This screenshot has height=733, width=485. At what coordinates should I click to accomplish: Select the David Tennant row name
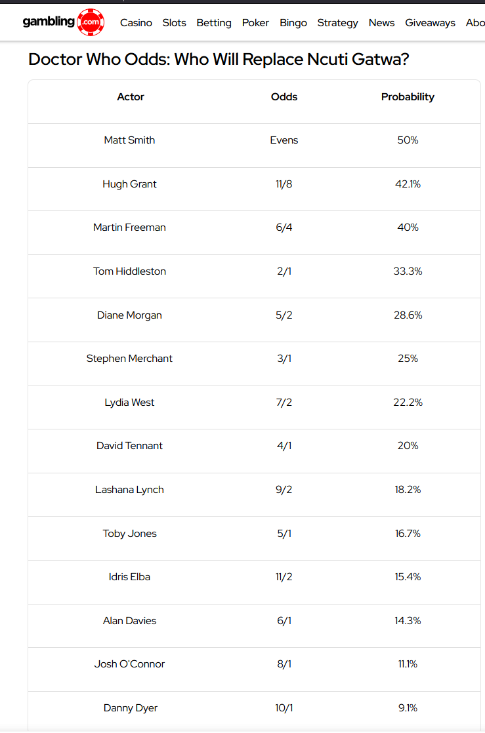pyautogui.click(x=130, y=445)
